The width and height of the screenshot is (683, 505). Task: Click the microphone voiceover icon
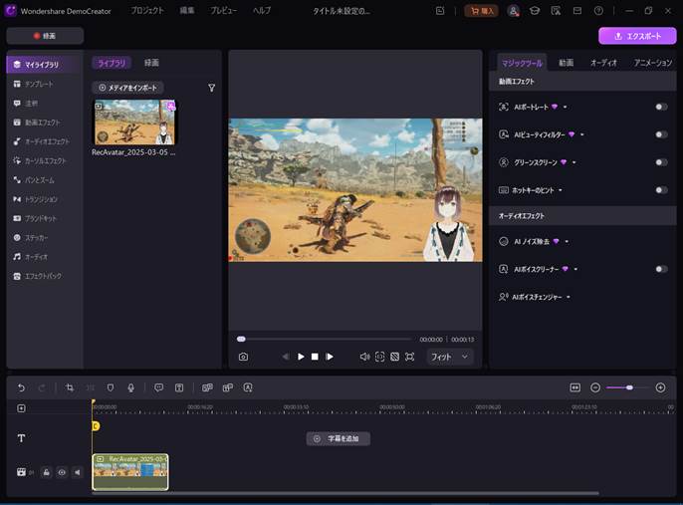coord(130,387)
